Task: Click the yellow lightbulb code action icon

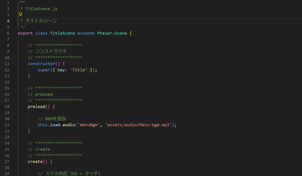Action: click(20, 14)
